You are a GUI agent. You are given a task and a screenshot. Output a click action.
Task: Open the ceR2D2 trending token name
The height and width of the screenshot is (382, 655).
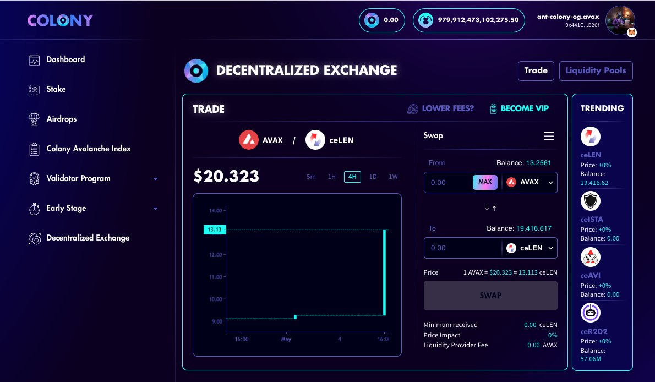[x=594, y=331]
